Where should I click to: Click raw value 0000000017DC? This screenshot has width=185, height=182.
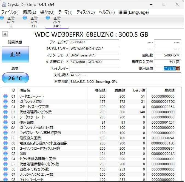(163, 102)
